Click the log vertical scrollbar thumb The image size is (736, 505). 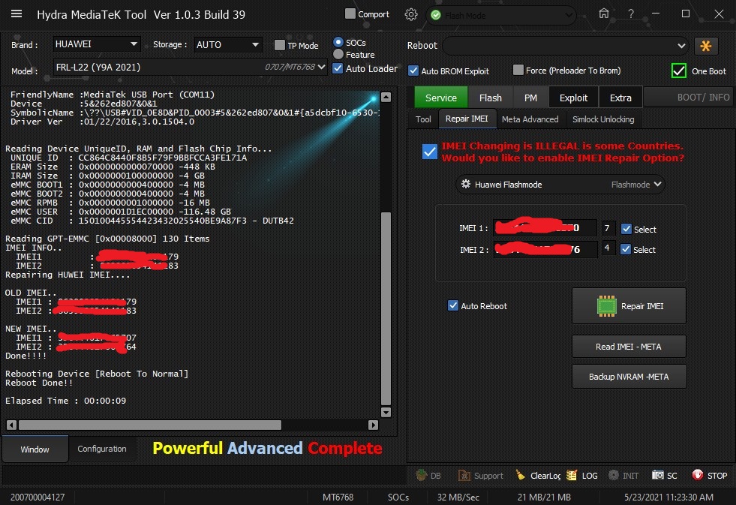pos(386,308)
